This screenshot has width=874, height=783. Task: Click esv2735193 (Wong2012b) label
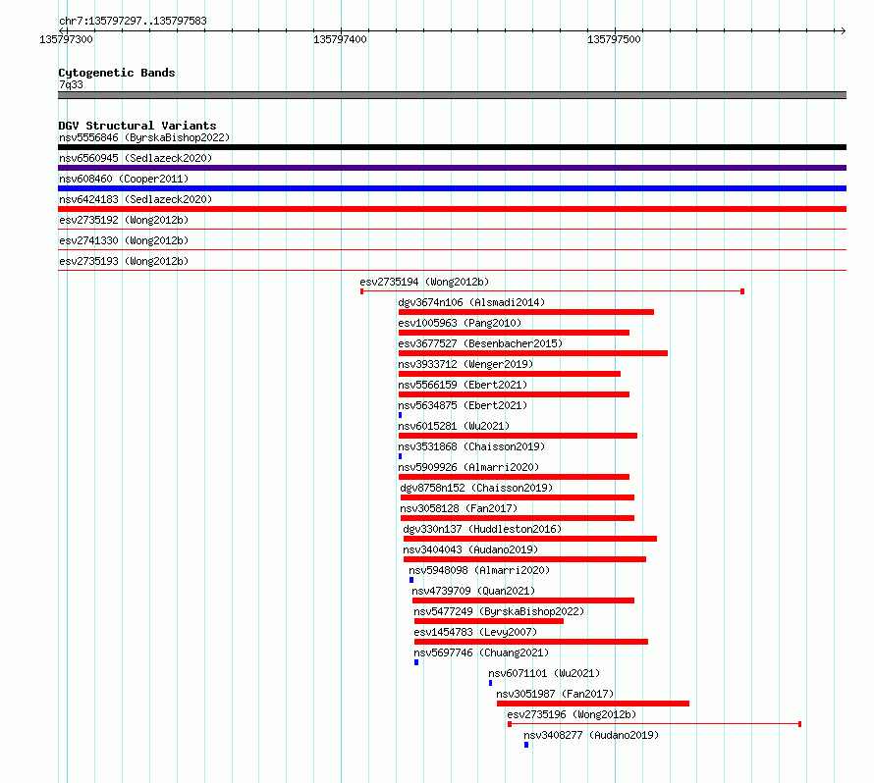[124, 261]
